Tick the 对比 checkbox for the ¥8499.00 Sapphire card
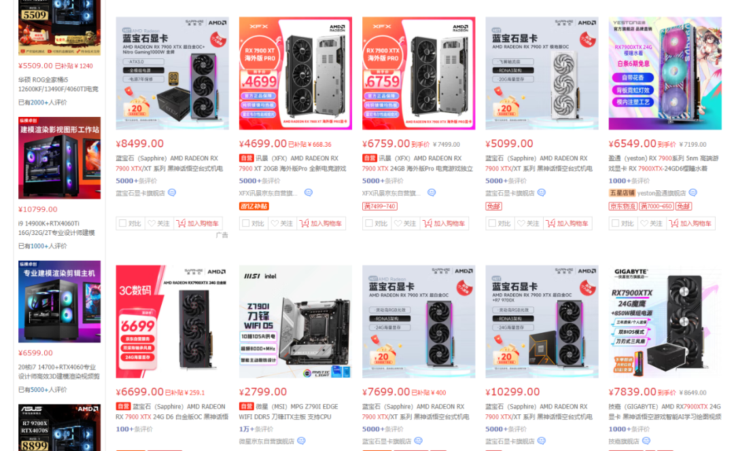Screen dimensions: 734x451 point(122,223)
